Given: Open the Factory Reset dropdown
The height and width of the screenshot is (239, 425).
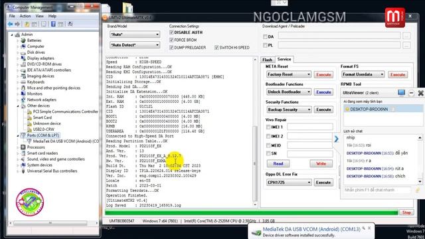Looking at the screenshot, I should pyautogui.click(x=289, y=74).
